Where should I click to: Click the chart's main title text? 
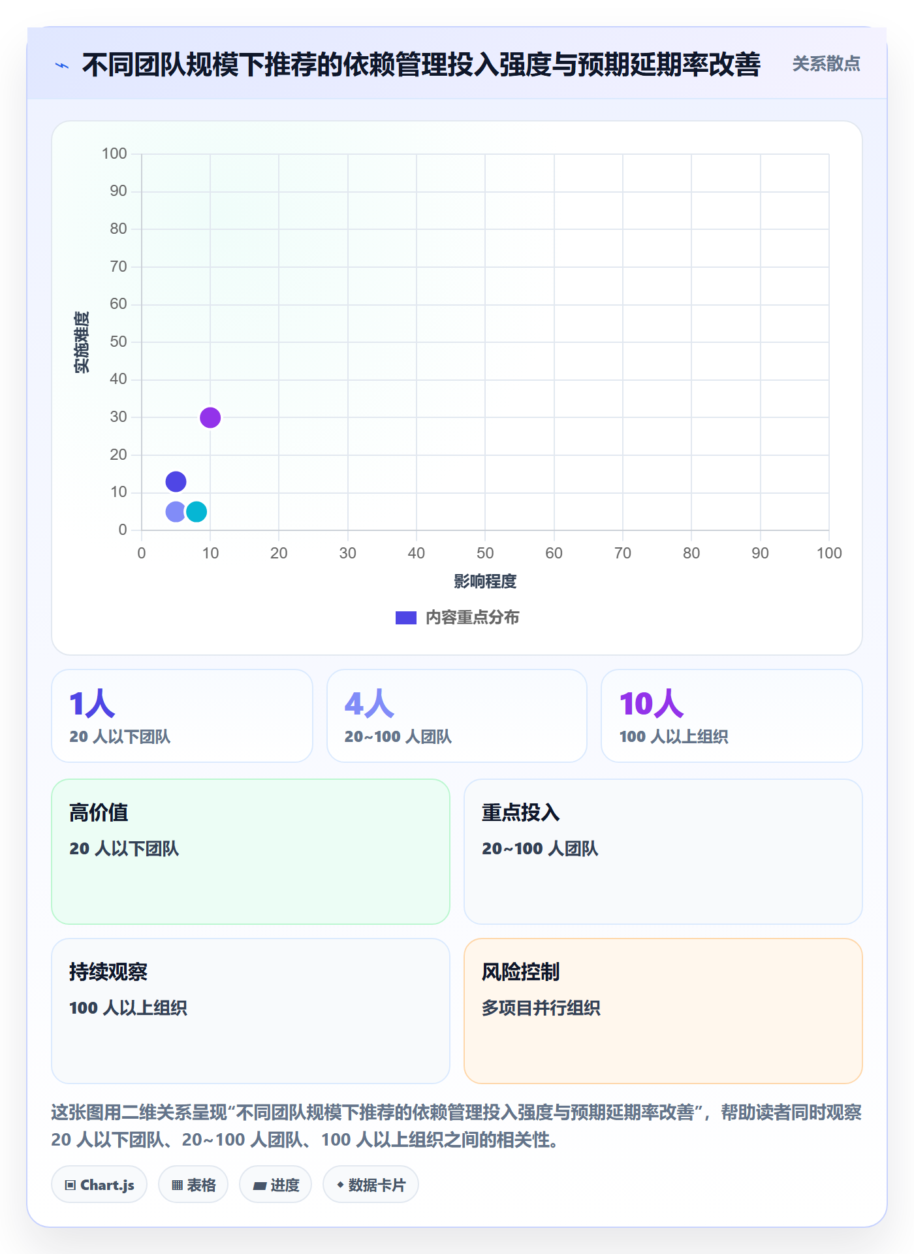pyautogui.click(x=421, y=65)
